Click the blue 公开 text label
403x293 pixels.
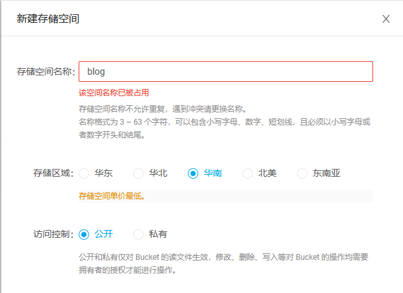(x=103, y=234)
